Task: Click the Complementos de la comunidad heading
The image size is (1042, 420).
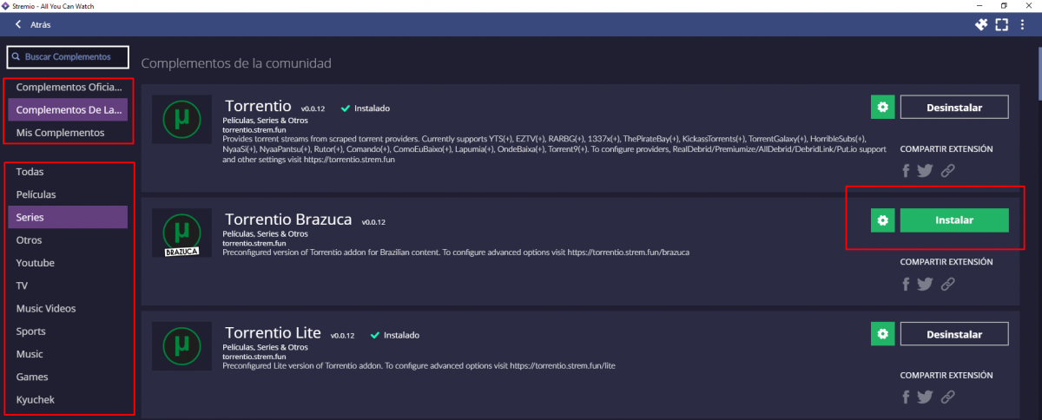Action: [236, 63]
